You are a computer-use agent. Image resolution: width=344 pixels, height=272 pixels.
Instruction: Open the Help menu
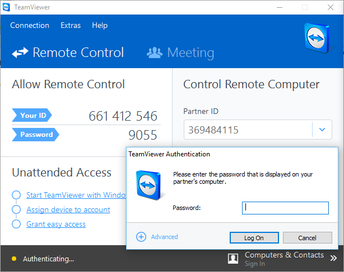[100, 25]
